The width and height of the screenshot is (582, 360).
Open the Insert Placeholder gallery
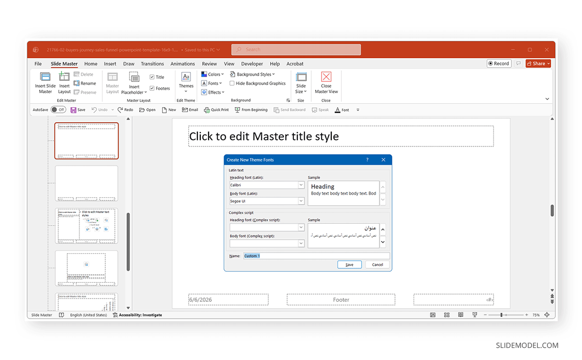(134, 82)
